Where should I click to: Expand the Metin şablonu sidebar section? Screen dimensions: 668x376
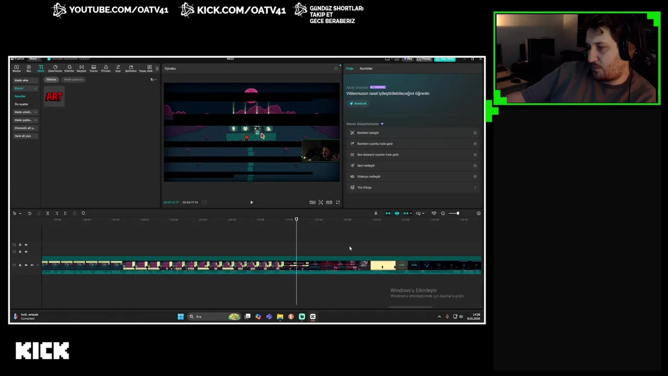(x=35, y=120)
